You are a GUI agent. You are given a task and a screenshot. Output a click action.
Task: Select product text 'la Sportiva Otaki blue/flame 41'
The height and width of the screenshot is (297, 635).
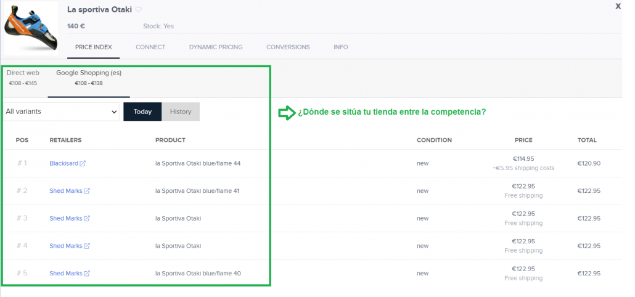pyautogui.click(x=198, y=191)
